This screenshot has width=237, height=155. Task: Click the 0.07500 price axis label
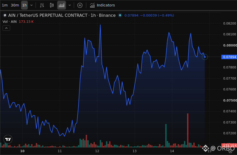[230, 100]
